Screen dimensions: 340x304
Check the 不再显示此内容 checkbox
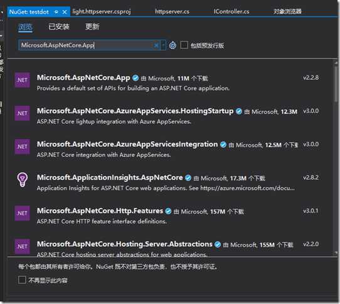tap(22, 280)
